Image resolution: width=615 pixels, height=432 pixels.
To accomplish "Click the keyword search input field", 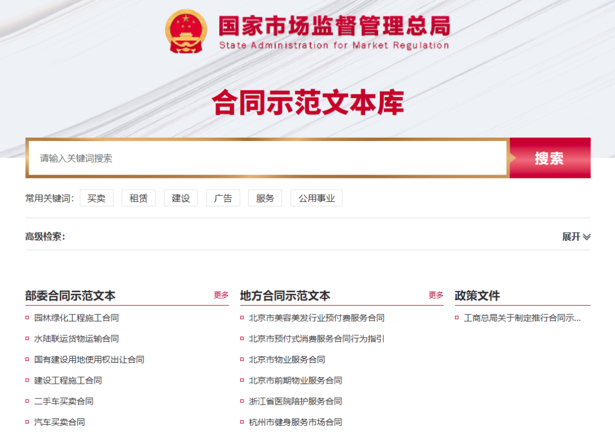I will point(266,158).
